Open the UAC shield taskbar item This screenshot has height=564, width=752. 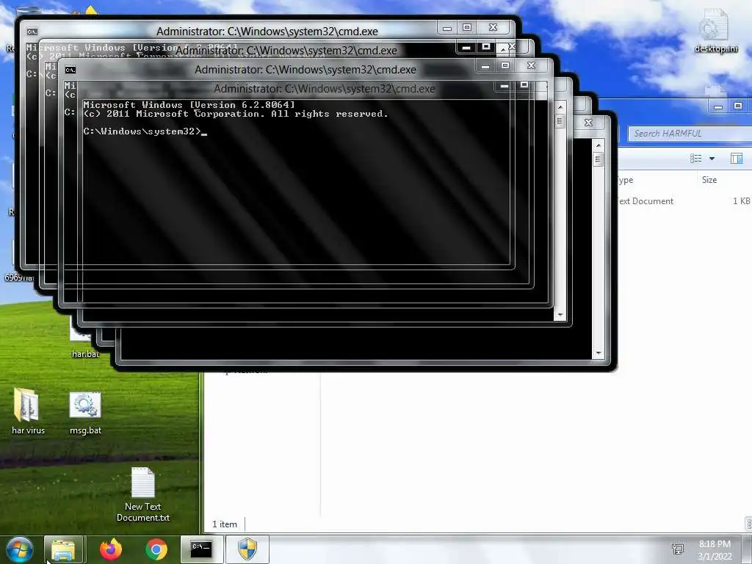pos(247,549)
